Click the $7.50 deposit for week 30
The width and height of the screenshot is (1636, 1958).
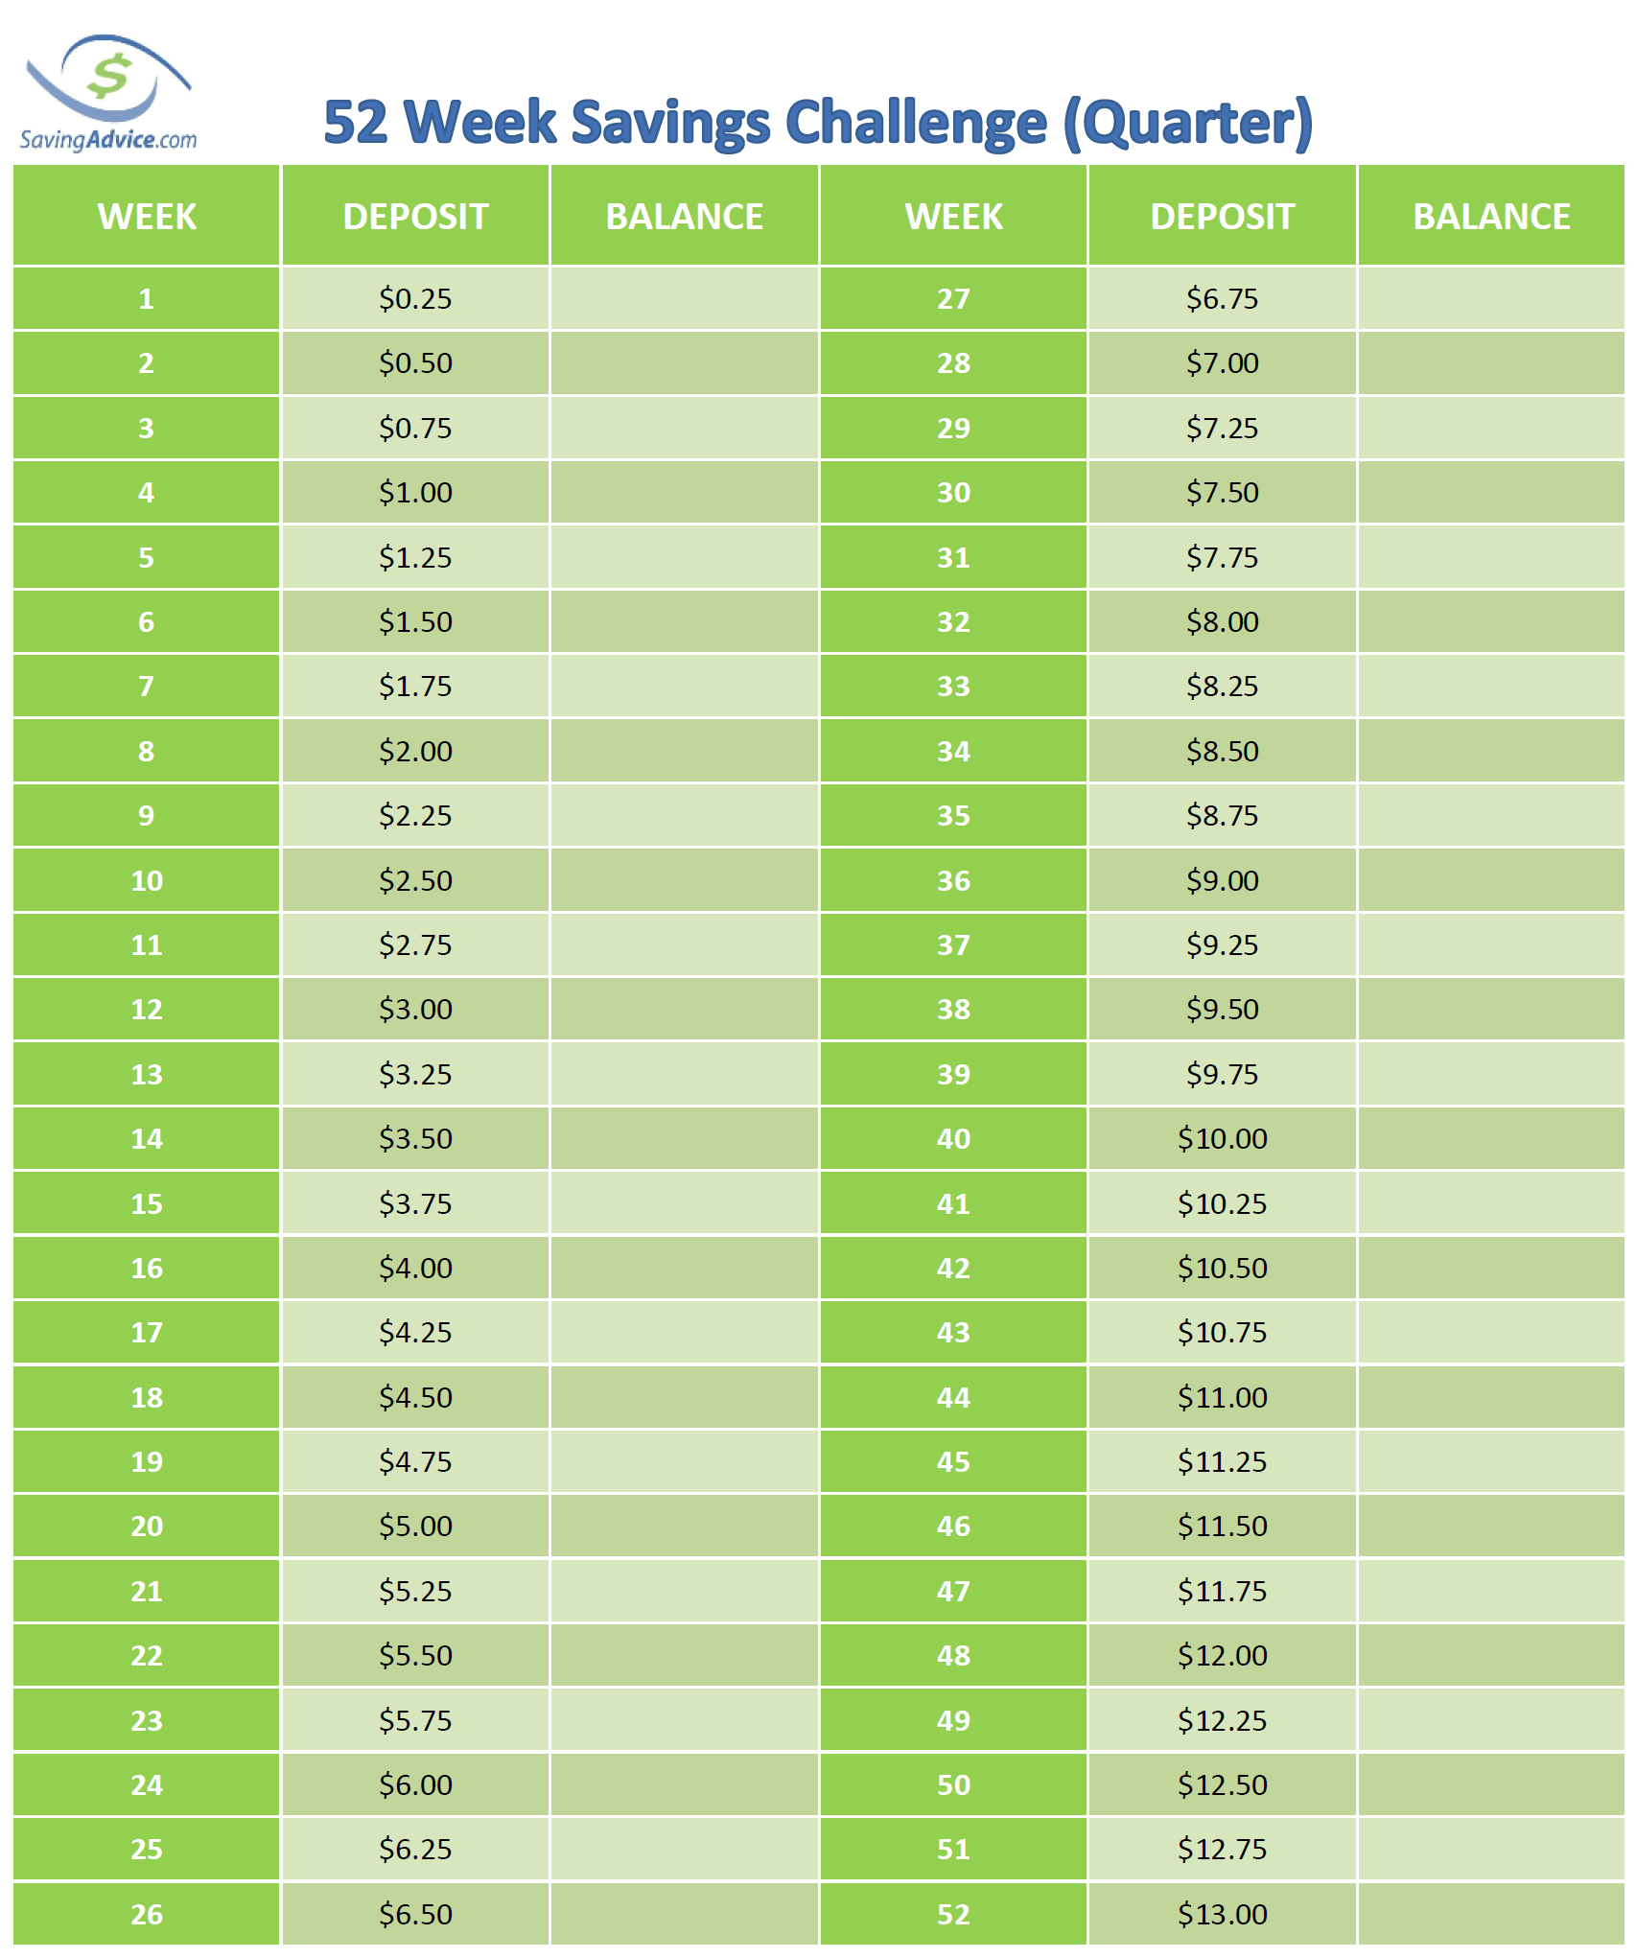(x=1222, y=493)
